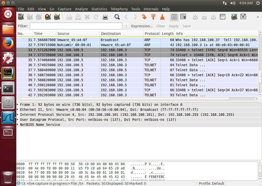Expand the User Datagram Protocol row
The width and height of the screenshot is (262, 186).
pos(18,120)
